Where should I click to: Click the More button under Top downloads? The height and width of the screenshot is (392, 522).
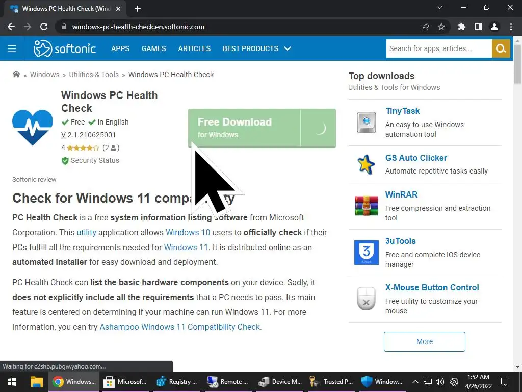[x=425, y=341]
